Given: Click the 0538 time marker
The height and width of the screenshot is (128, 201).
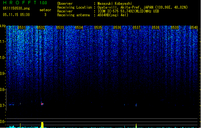Looking at the screenshot, I should click(x=156, y=28).
